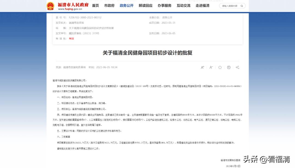295x168 pixels.
Task: Open the 市政府 menu item
Action: pyautogui.click(x=109, y=6)
